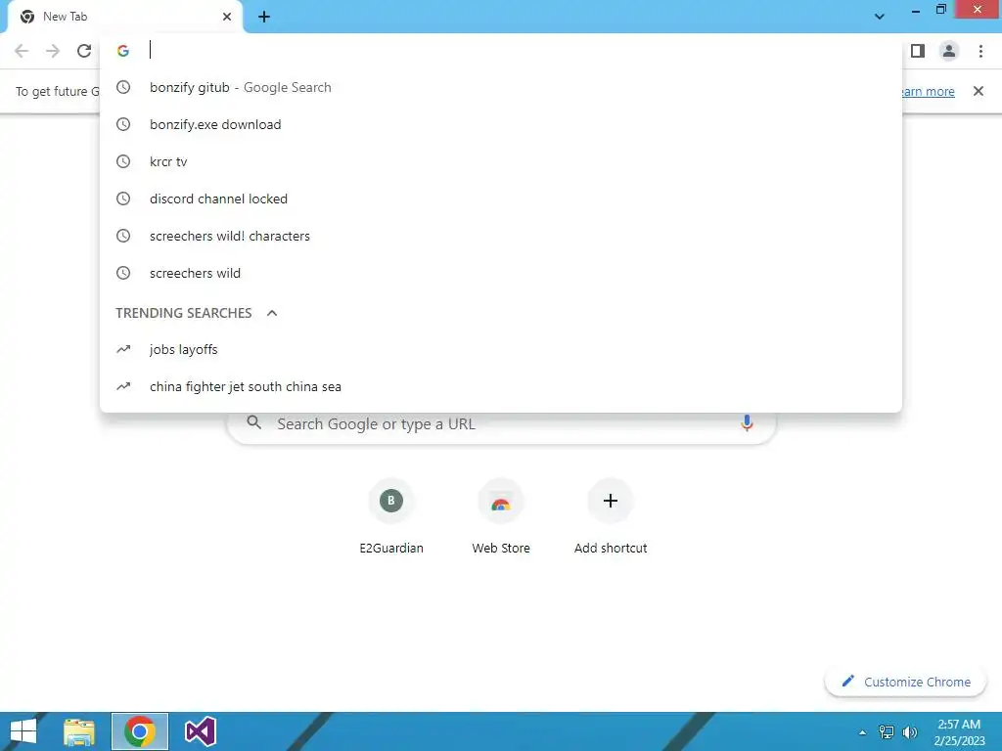This screenshot has height=751, width=1002.
Task: Go forward using the forward arrow
Action: 53,51
